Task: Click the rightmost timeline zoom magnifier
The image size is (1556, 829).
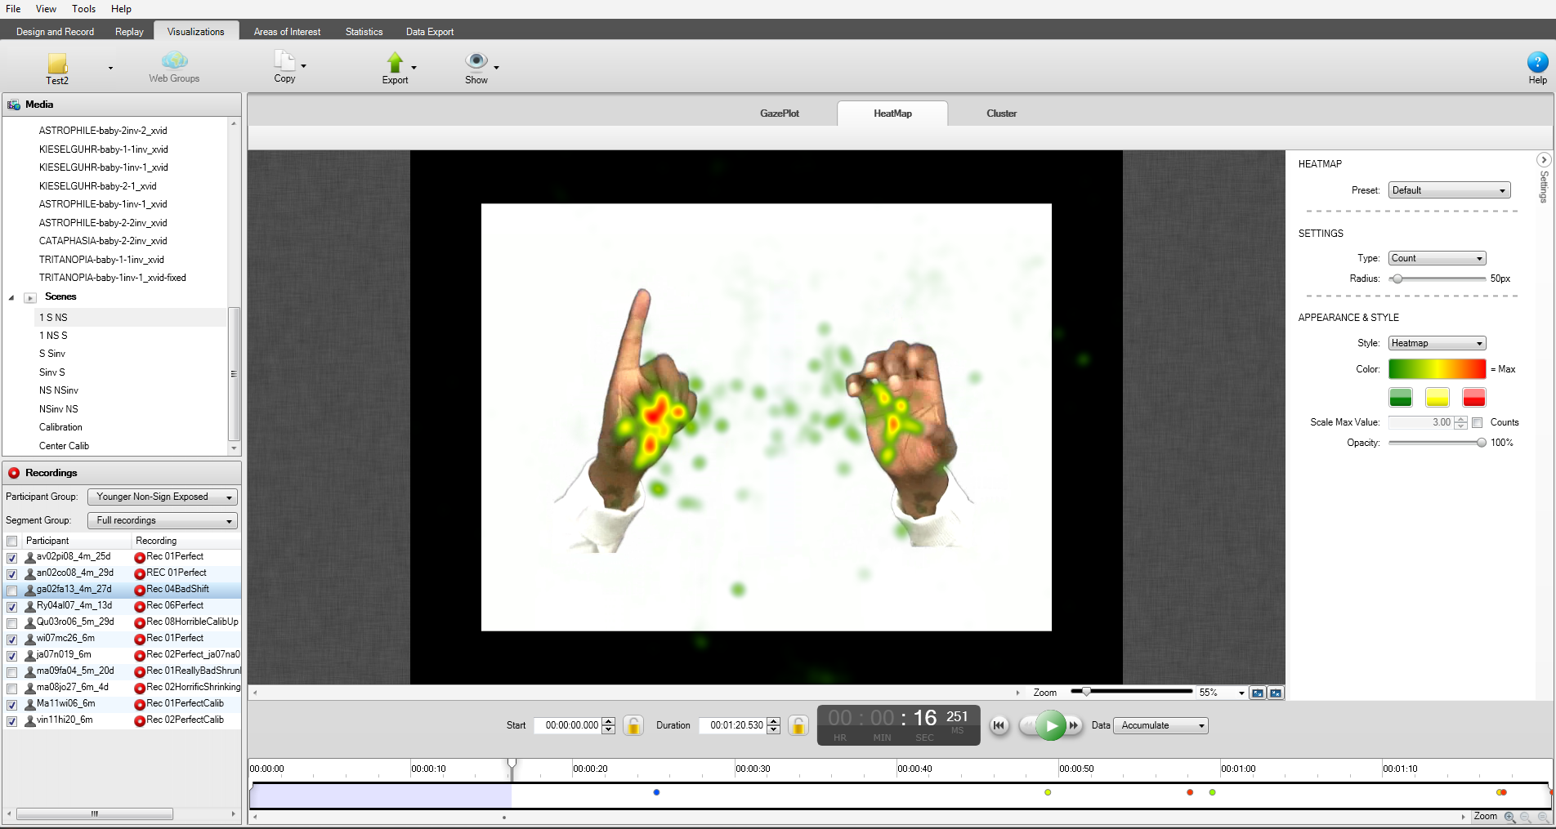Action: [1543, 817]
